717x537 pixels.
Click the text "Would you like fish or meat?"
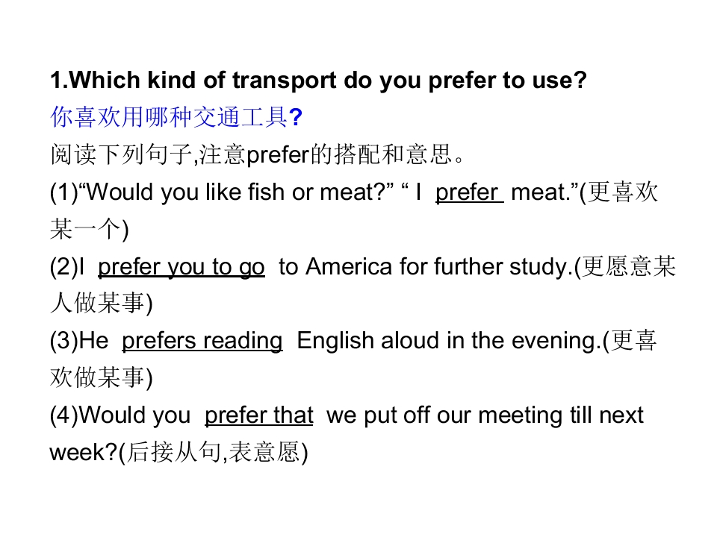(239, 192)
